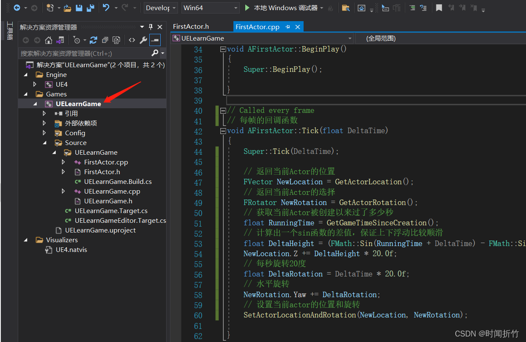Viewport: 526px width, 342px height.
Task: Expand the 引用 references node
Action: pyautogui.click(x=44, y=113)
